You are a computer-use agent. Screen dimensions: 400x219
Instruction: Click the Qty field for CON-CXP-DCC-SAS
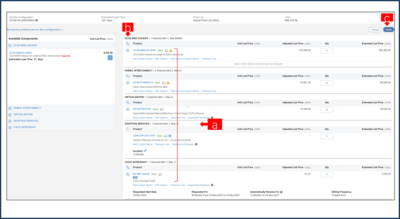click(327, 136)
